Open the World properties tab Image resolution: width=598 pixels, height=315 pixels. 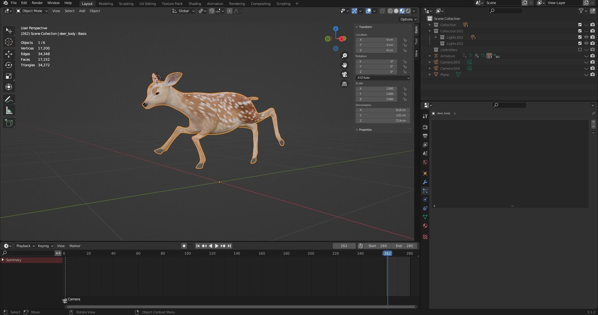pyautogui.click(x=425, y=162)
